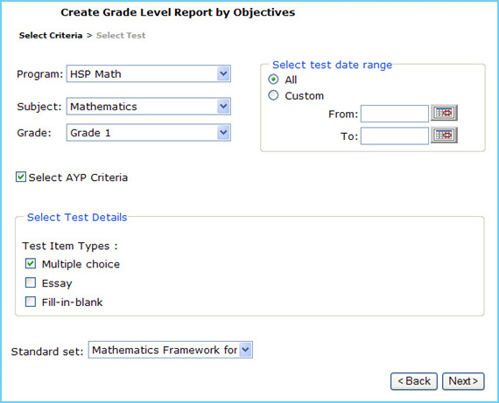Screen dimensions: 499x403
Task: Select the All date range radio button
Action: pyautogui.click(x=273, y=80)
